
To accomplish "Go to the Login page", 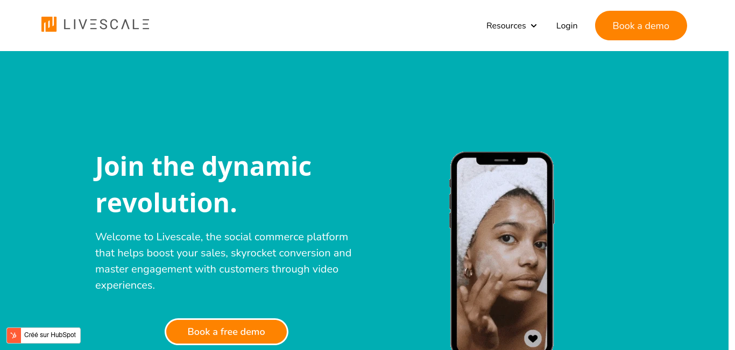I will [x=567, y=26].
